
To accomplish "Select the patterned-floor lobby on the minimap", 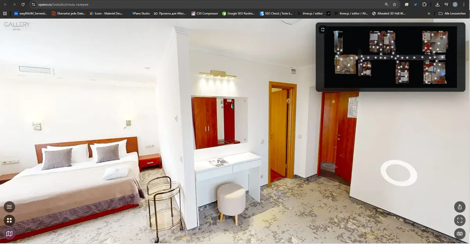I will pos(345,64).
